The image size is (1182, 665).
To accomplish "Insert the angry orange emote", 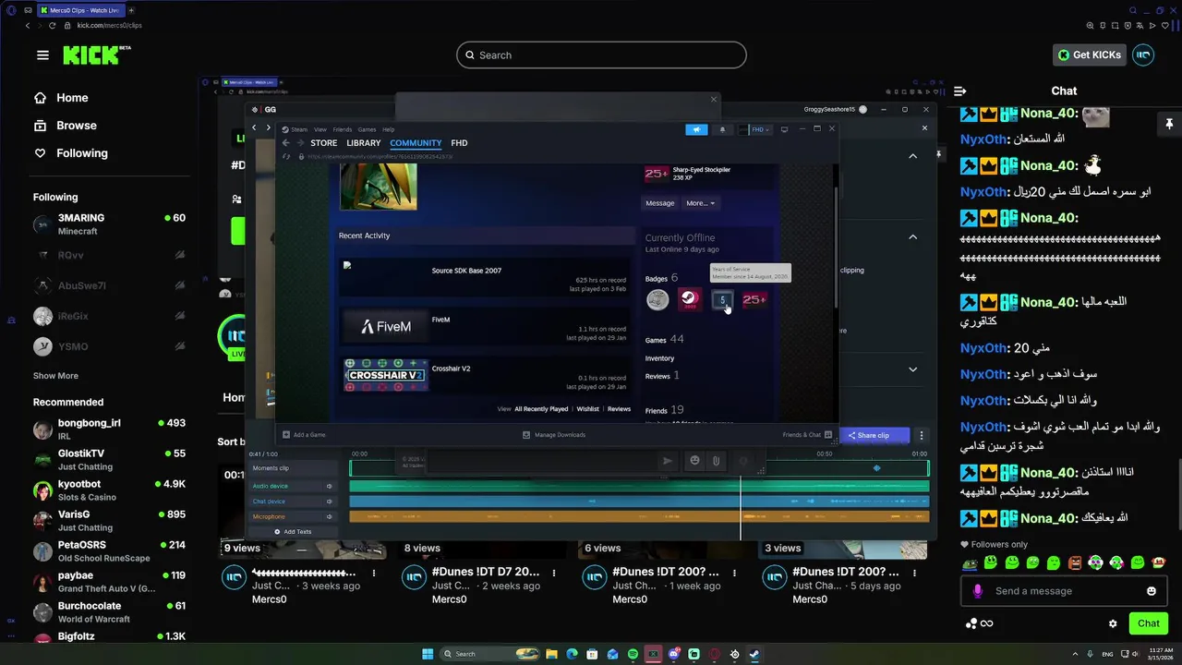I will pyautogui.click(x=1074, y=562).
